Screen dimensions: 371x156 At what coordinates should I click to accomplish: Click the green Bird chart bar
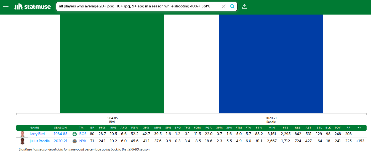click(112, 64)
